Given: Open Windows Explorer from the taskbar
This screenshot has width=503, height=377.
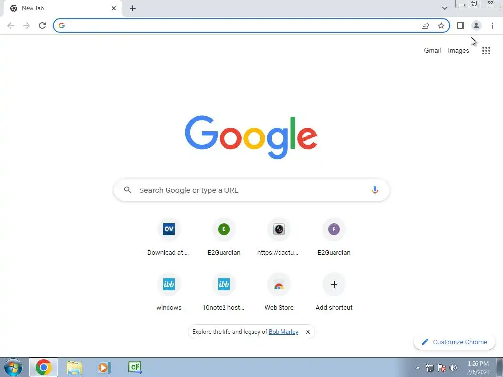Looking at the screenshot, I should [x=74, y=367].
